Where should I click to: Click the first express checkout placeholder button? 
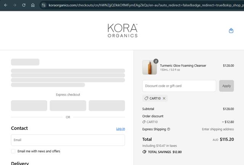[29, 105]
